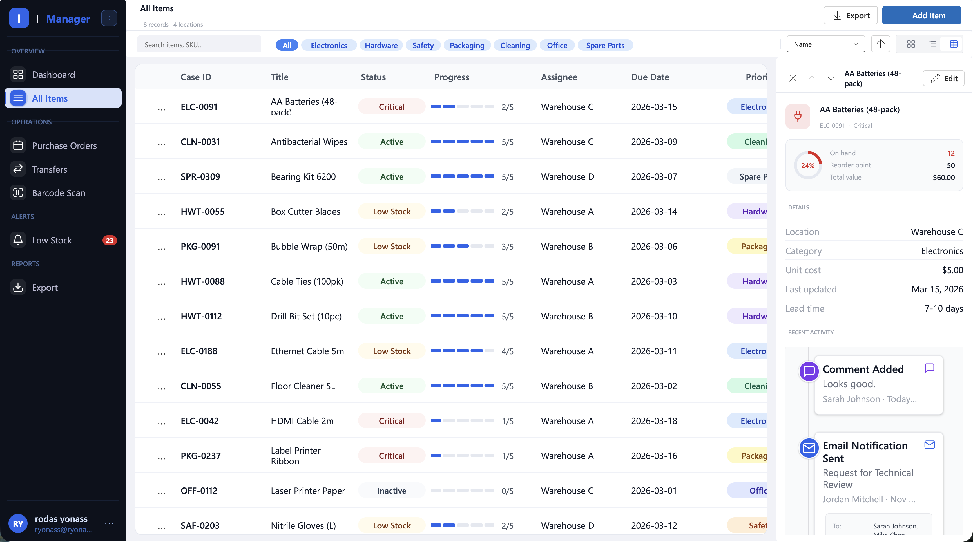Click the comment outline icon on activity card
Viewport: 973px width, 542px height.
929,368
